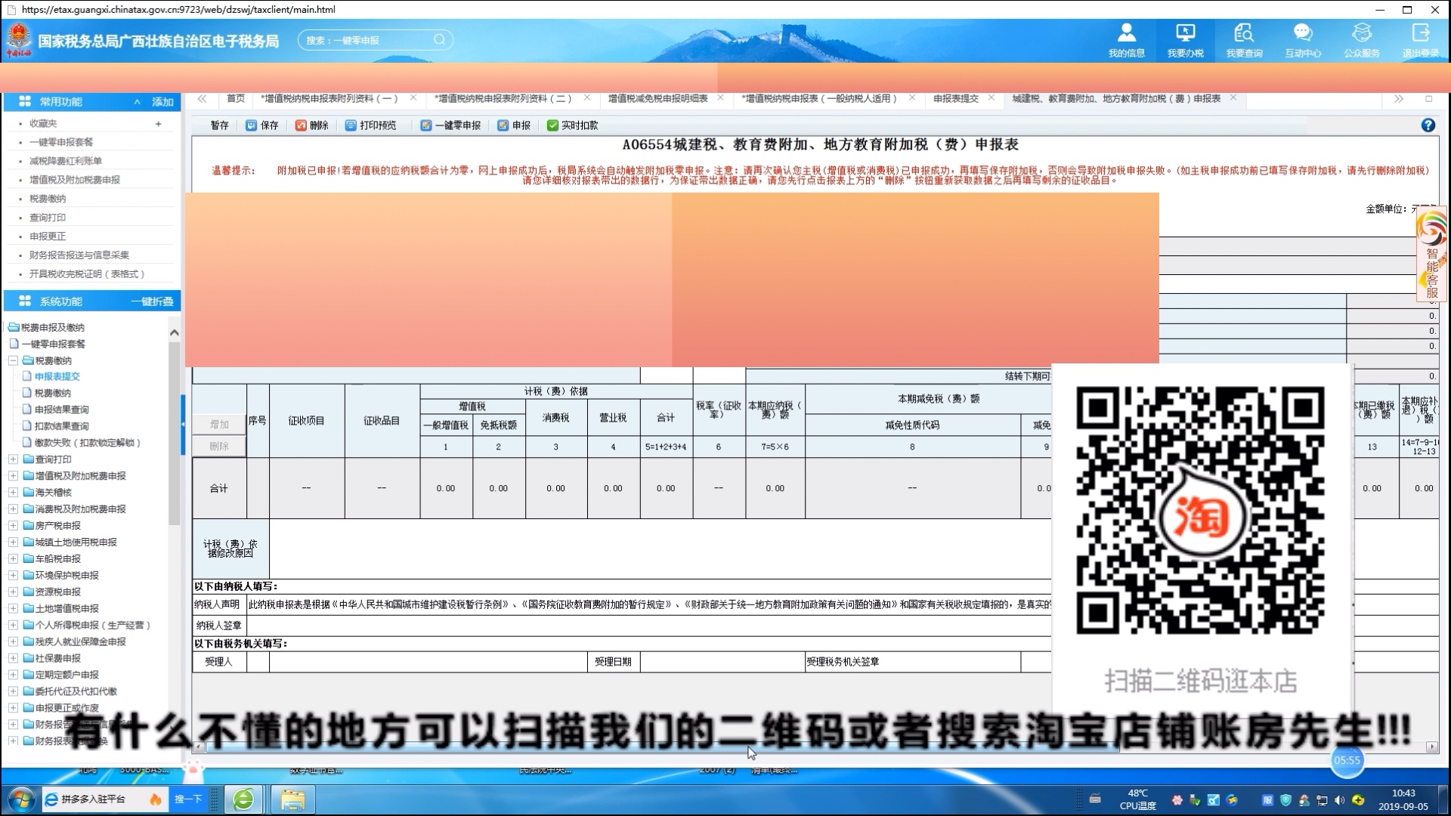Click 删除 toolbar button

[x=311, y=125]
